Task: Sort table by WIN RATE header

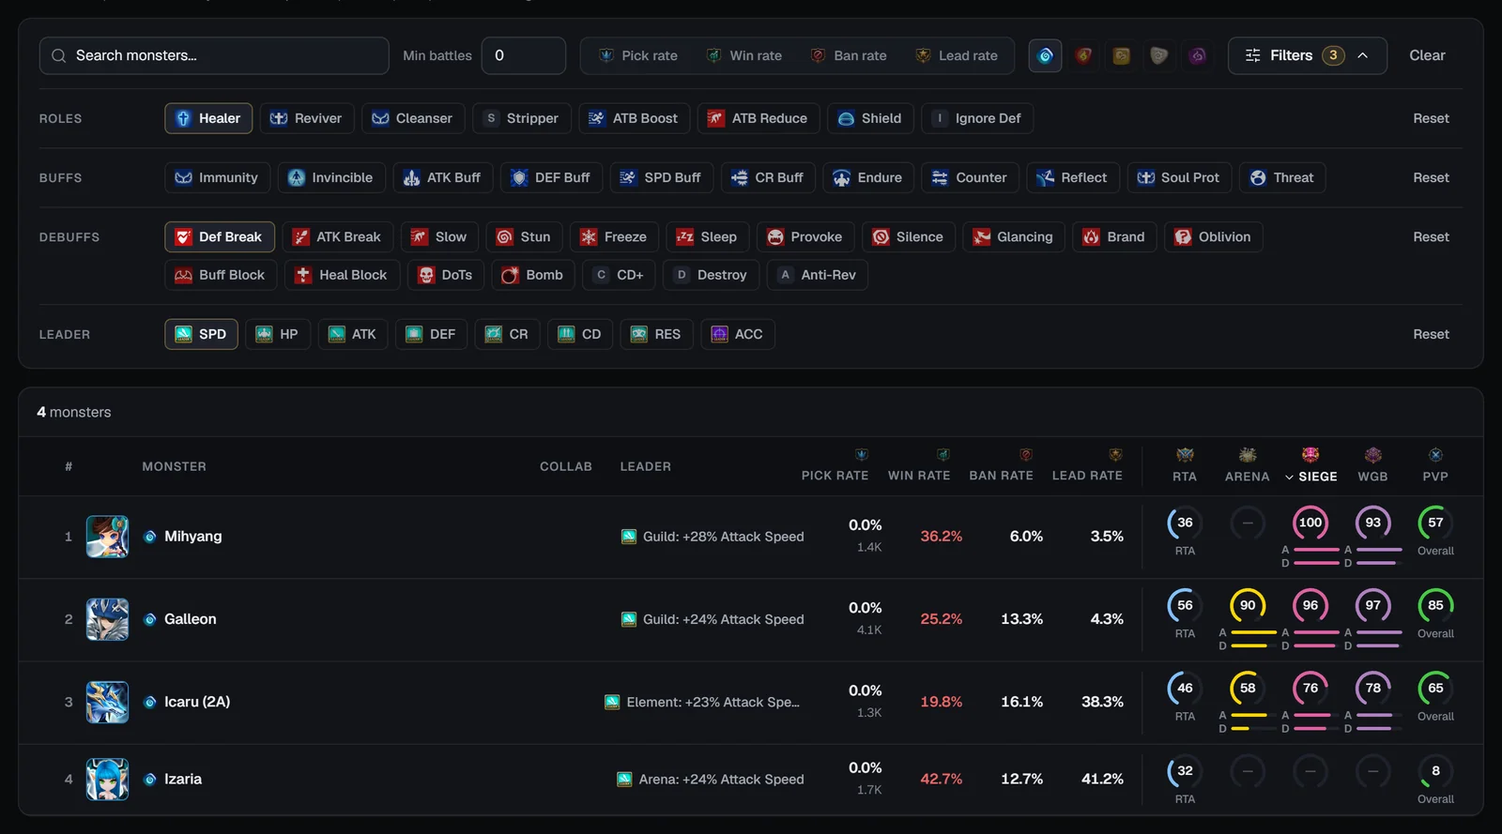Action: 919,476
